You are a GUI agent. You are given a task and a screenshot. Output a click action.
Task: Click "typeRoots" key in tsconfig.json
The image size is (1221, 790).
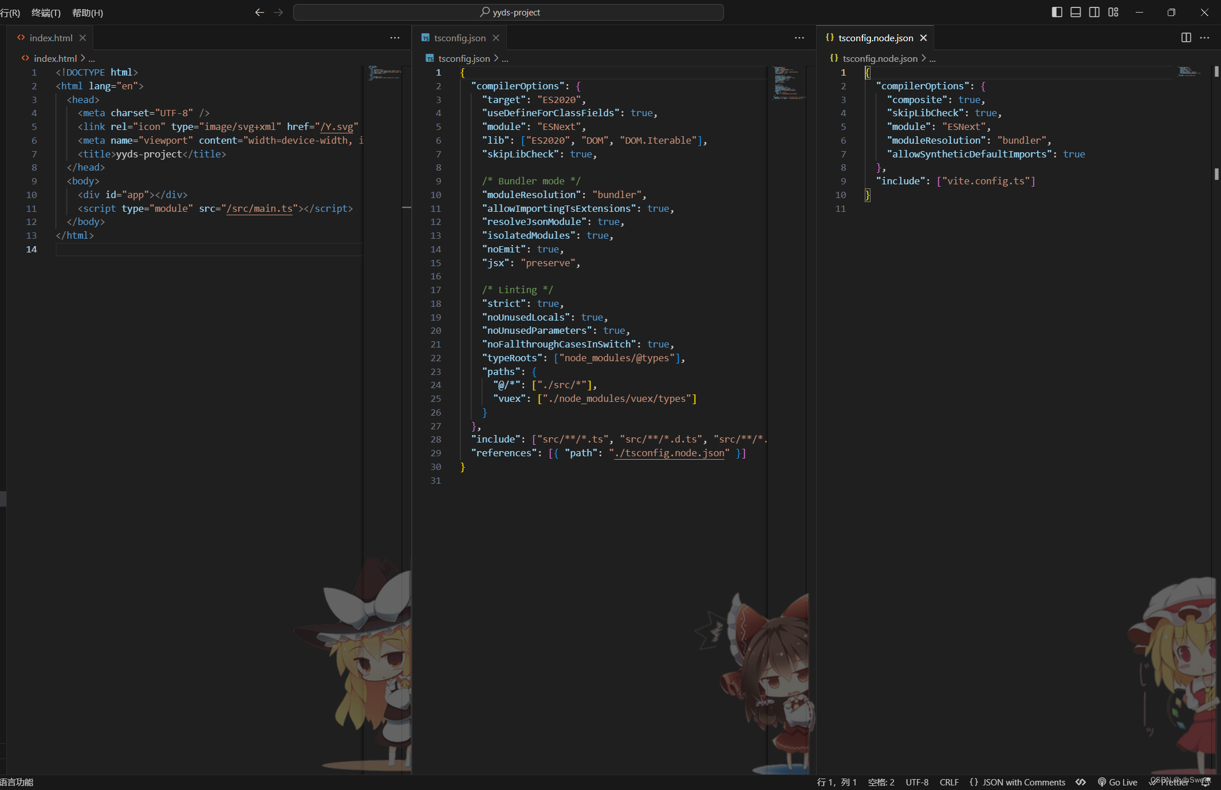coord(512,358)
